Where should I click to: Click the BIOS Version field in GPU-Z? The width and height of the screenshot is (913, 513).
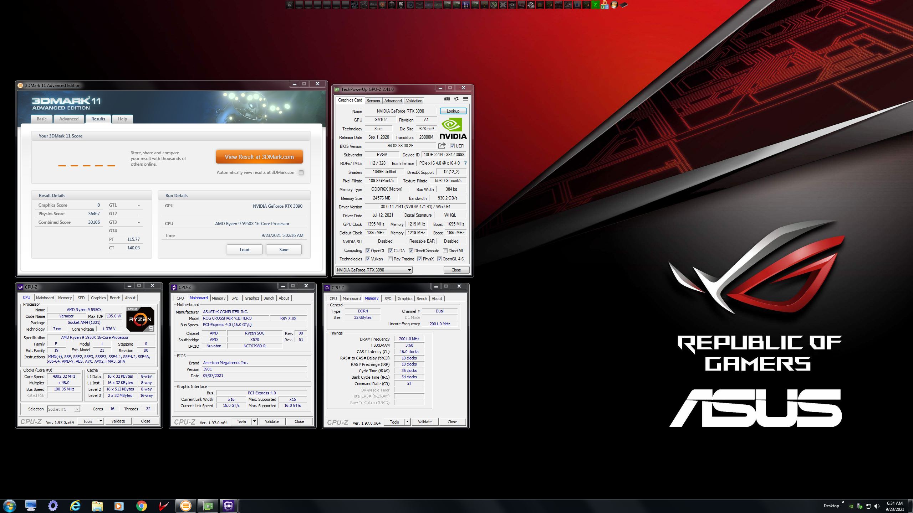[400, 146]
